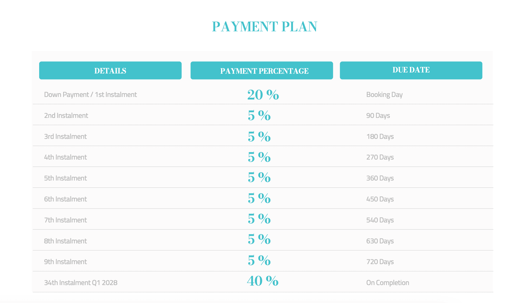Click the Booking Day due date
The height and width of the screenshot is (303, 531).
point(384,95)
